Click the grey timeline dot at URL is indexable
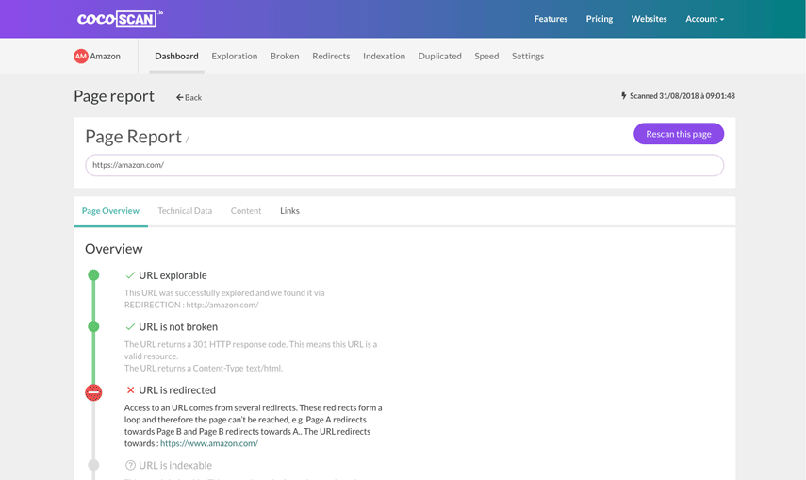The height and width of the screenshot is (480, 806). coord(93,465)
